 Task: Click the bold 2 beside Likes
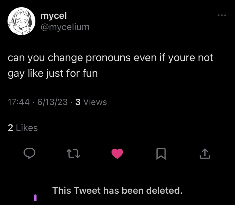[x=10, y=128]
